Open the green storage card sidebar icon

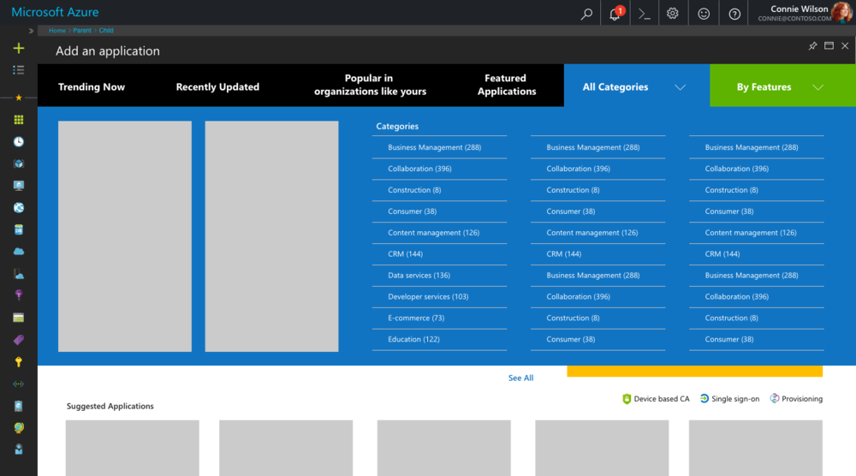19,318
